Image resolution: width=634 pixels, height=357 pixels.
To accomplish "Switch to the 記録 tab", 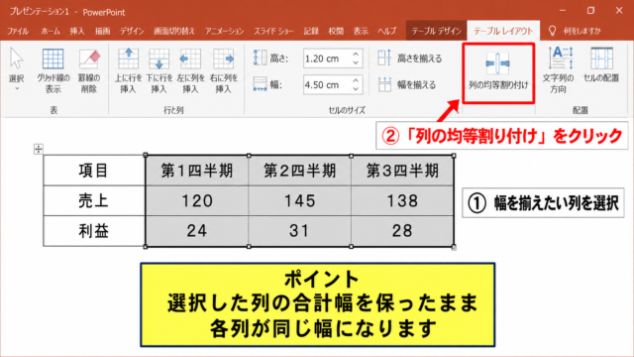I will point(311,31).
